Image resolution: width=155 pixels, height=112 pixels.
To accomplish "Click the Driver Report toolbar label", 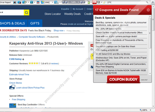I will click(5, 2).
